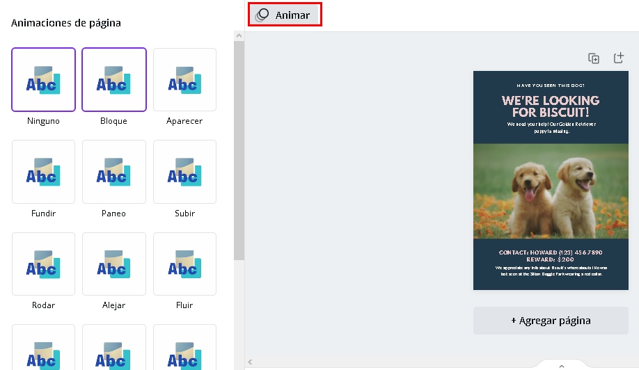Click the Animar button in toolbar

[x=285, y=15]
